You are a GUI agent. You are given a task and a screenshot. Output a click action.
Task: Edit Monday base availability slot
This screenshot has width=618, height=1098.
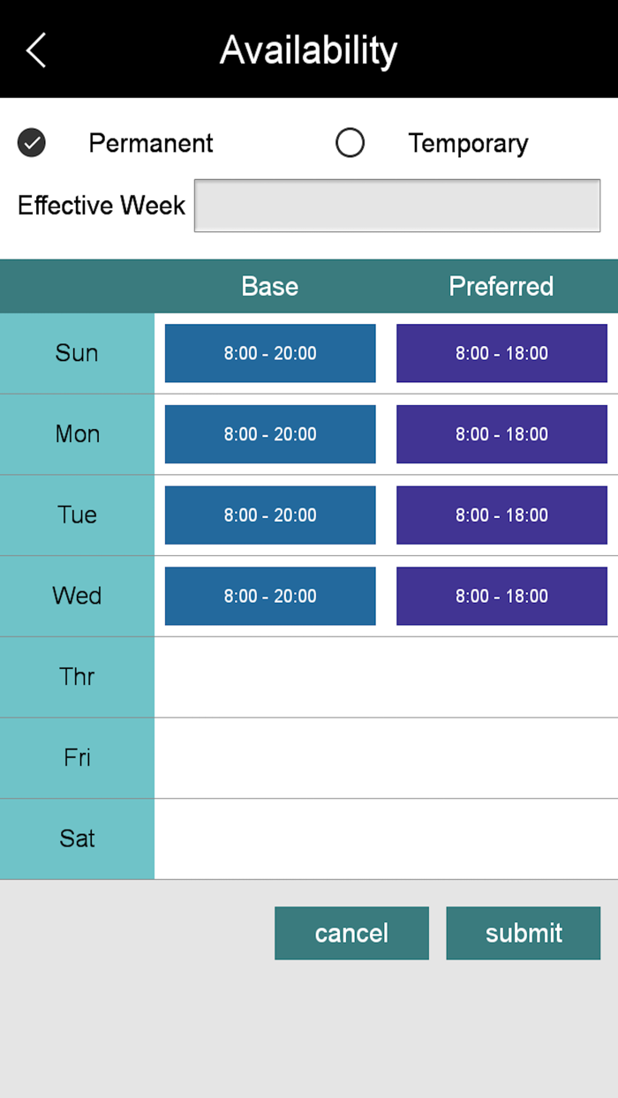(270, 434)
